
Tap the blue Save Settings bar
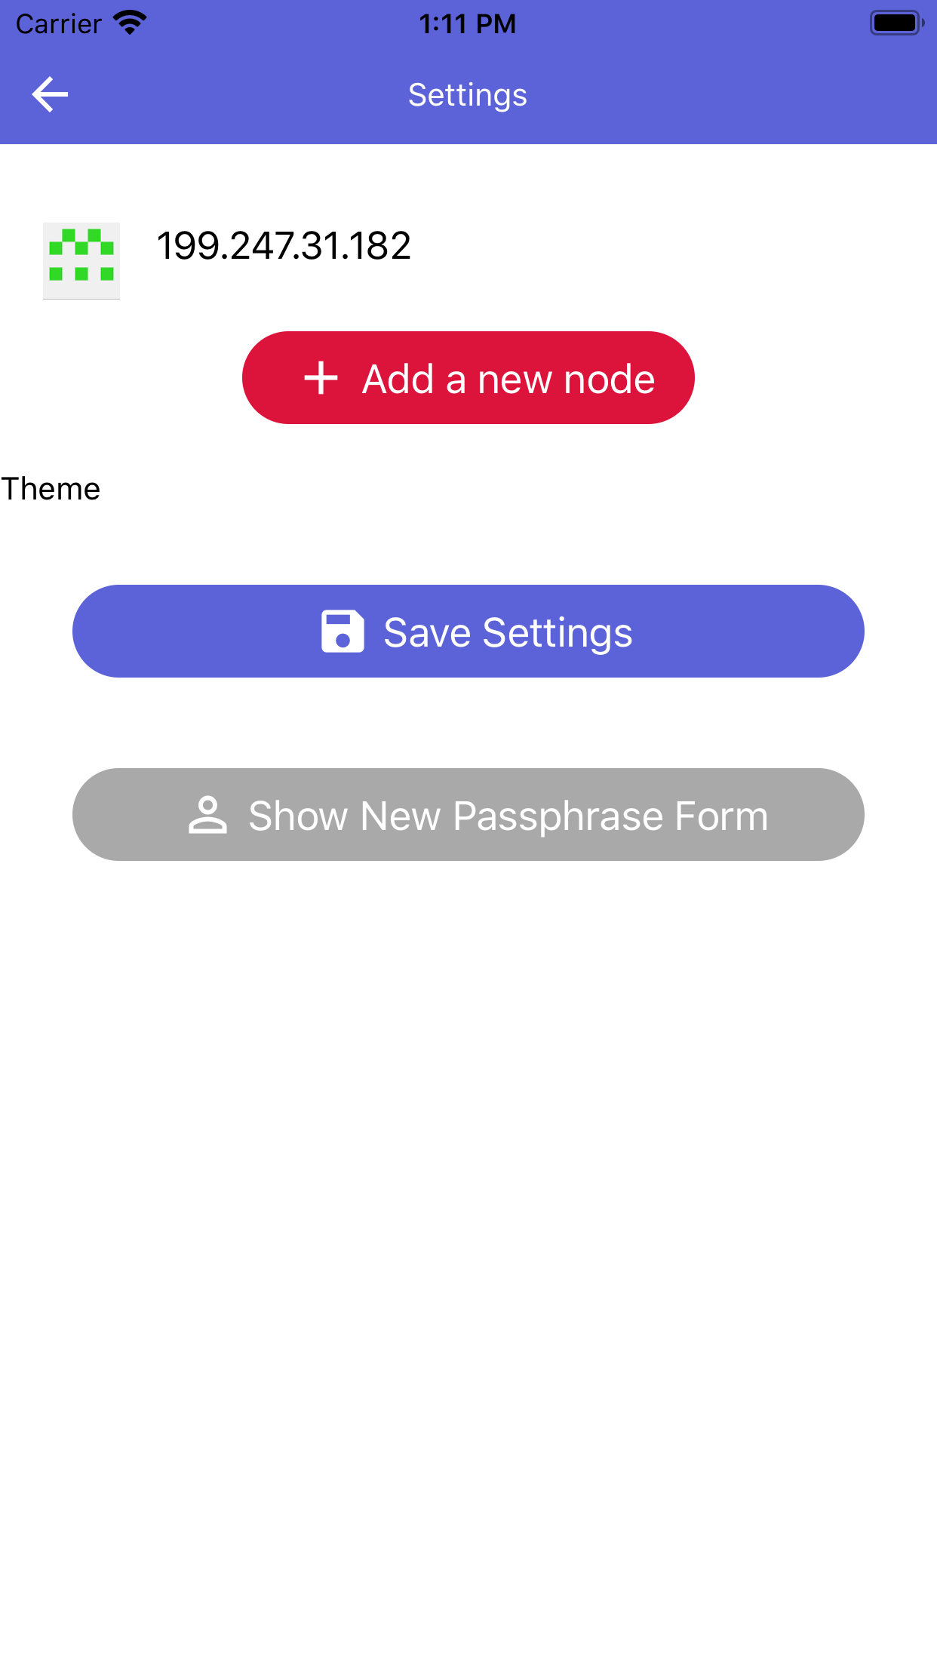[x=468, y=632]
